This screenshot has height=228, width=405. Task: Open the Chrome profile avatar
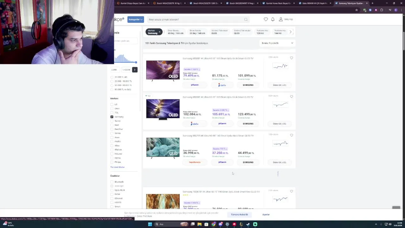coord(396,10)
